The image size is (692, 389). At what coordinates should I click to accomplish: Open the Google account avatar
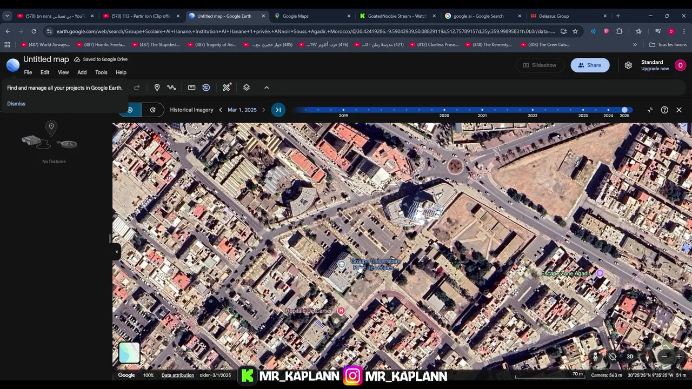pos(680,65)
